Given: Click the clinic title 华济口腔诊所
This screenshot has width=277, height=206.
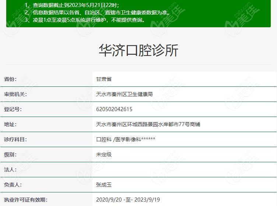Looking at the screenshot, I should (x=138, y=50).
